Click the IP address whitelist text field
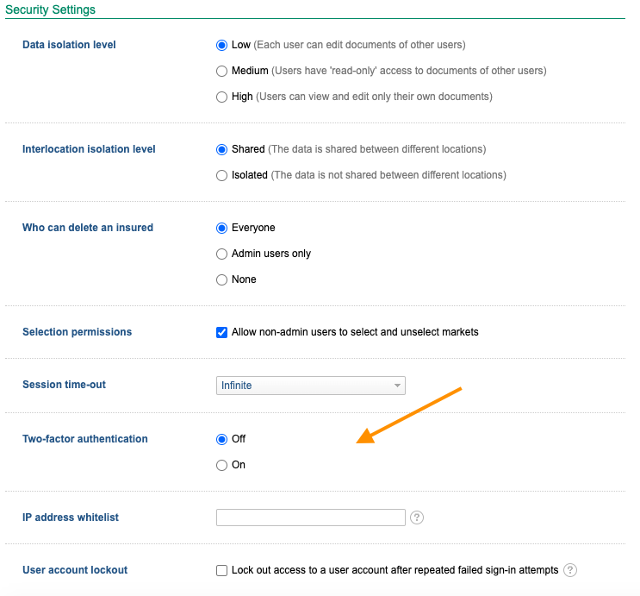Viewport: 640px width, 596px height. (310, 518)
